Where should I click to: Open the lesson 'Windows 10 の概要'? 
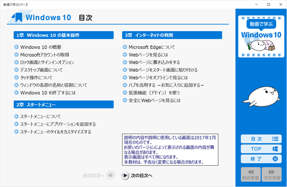click(x=41, y=47)
